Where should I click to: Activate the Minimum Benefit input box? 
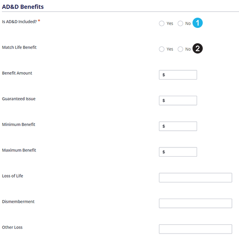178,126
